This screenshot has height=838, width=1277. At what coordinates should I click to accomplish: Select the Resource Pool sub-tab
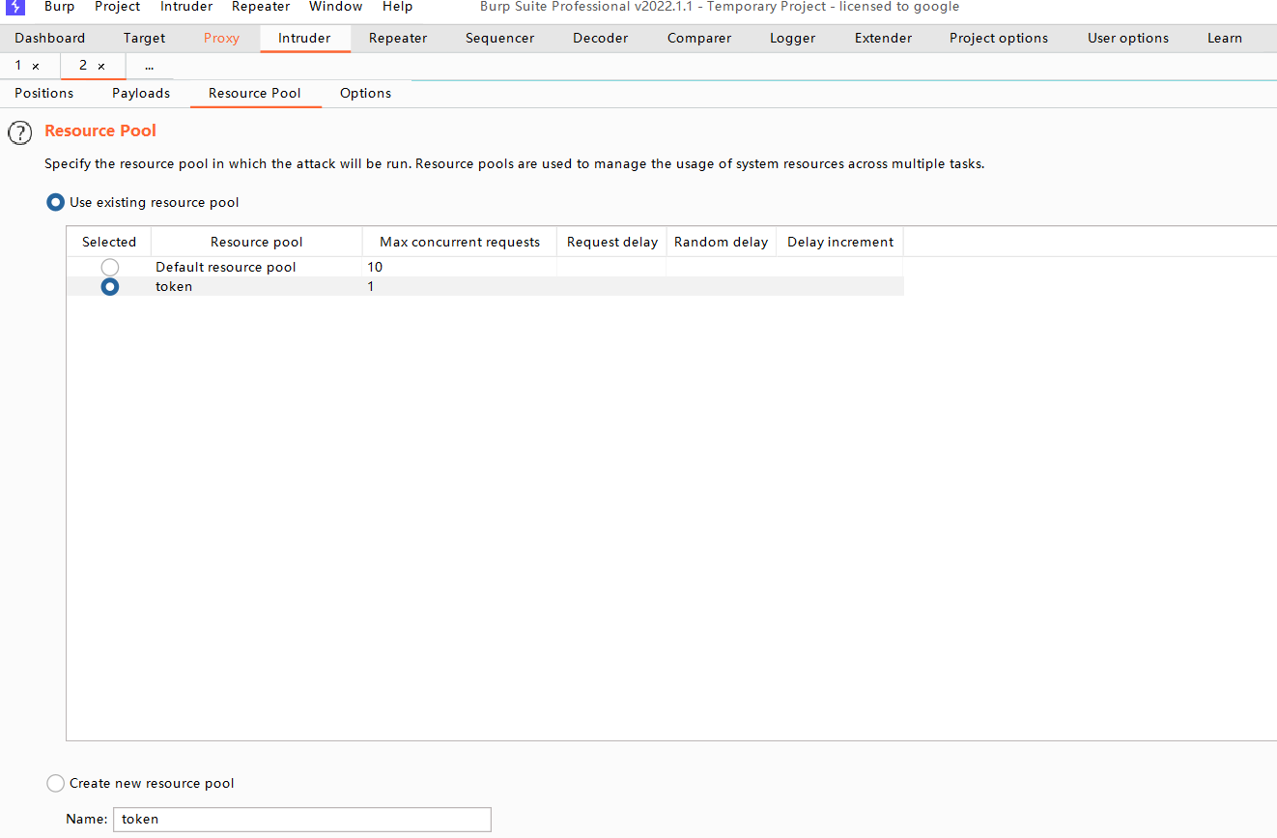(x=255, y=93)
